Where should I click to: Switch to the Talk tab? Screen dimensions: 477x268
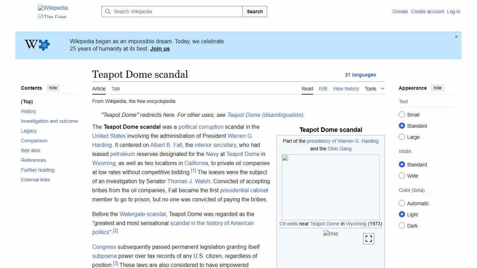(116, 89)
